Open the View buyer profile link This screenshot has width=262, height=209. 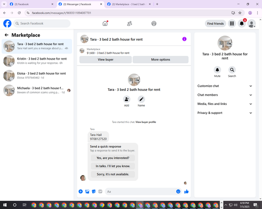(146, 122)
